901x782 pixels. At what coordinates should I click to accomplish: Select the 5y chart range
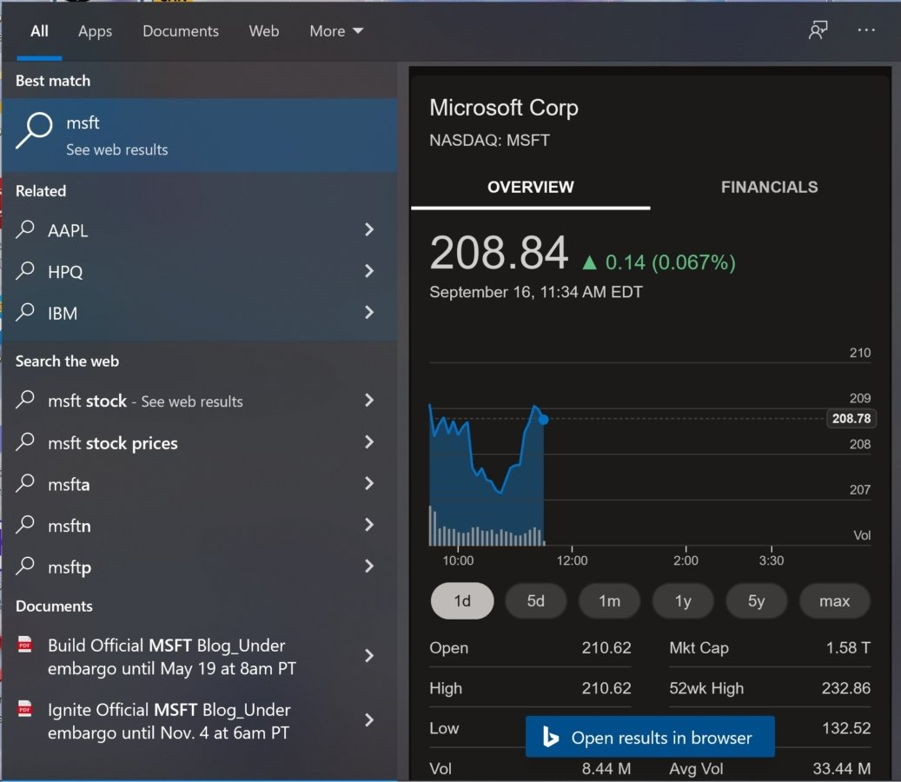(756, 601)
